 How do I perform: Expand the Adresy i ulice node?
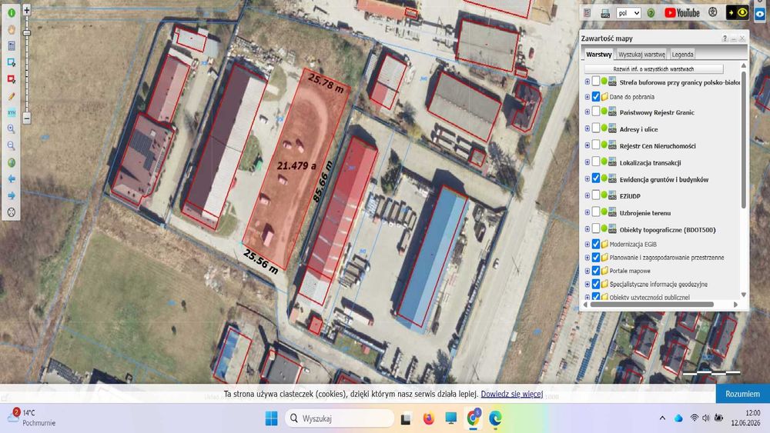click(x=588, y=129)
